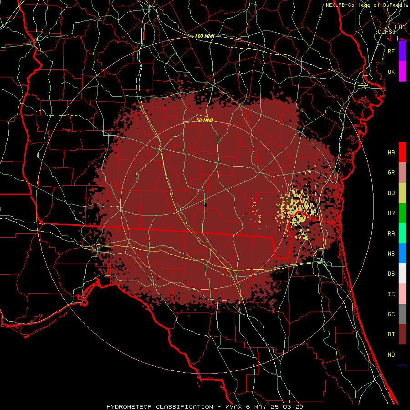Screen dimensions: 410x410
Task: Click the RF legend label
Action: pyautogui.click(x=391, y=51)
